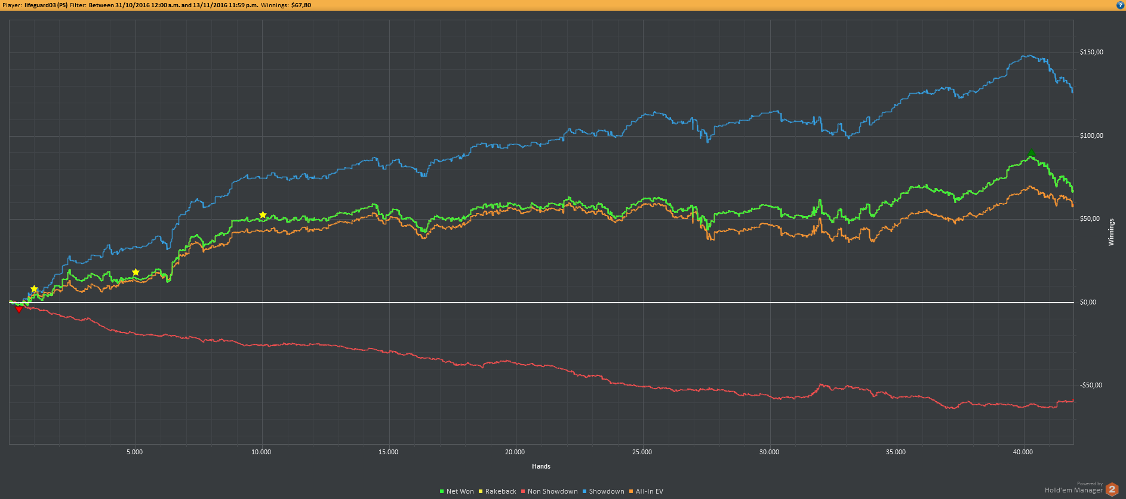Click the date filter range text in header
The height and width of the screenshot is (499, 1126).
[174, 5]
